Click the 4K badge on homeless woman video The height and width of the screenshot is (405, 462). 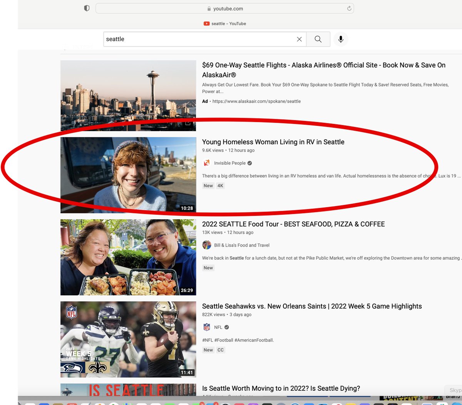point(220,186)
